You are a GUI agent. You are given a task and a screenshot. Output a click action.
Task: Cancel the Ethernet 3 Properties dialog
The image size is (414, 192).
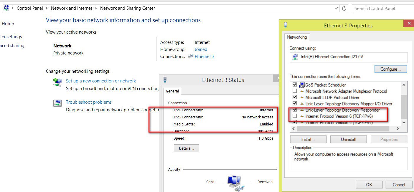pyautogui.click(x=399, y=185)
